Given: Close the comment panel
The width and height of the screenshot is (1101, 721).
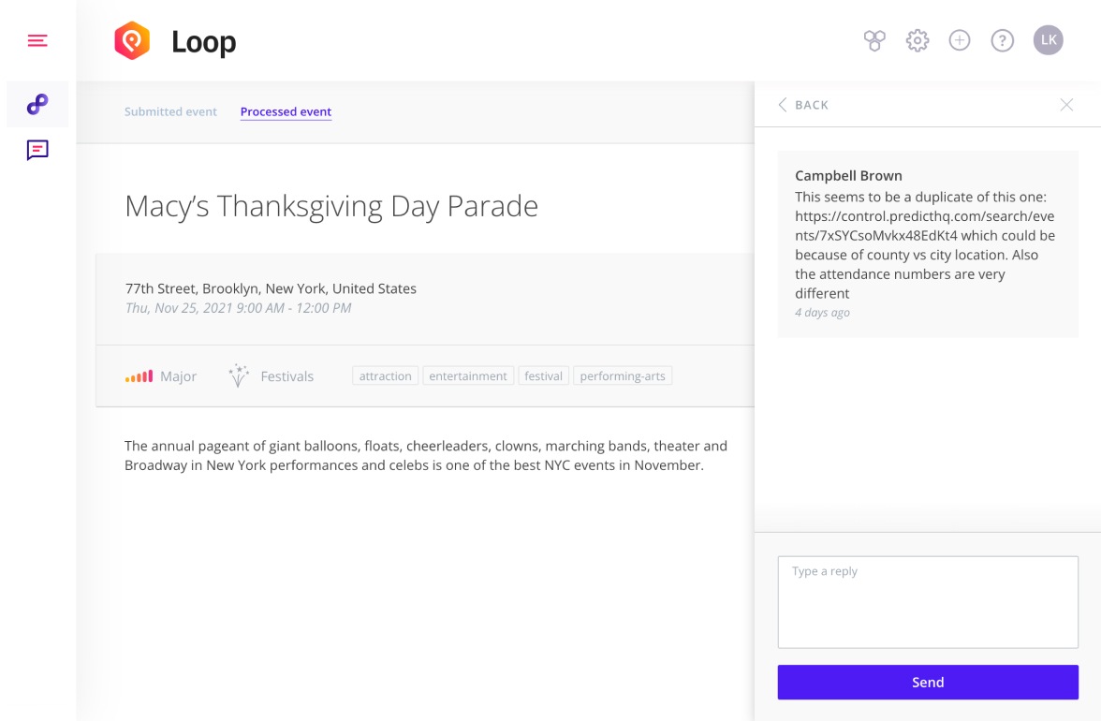Looking at the screenshot, I should (1065, 105).
